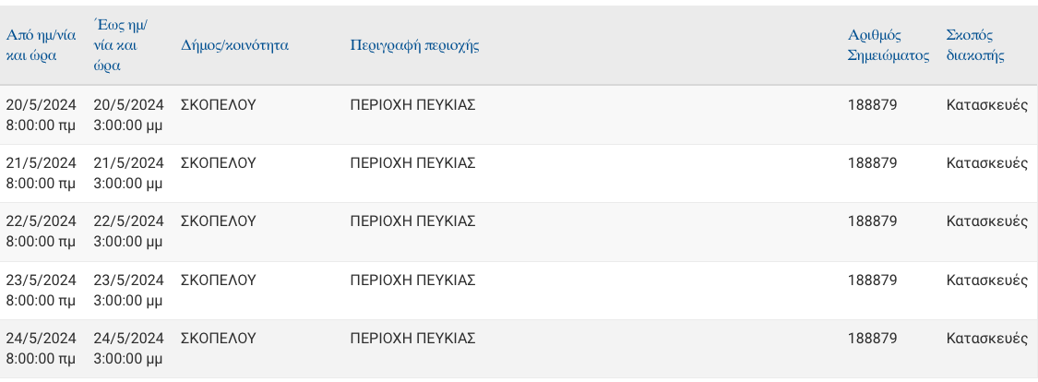Viewport: 1038px width, 382px height.
Task: Click ΣΚΟΠΕΛΟΥ in the 20/5/2024 row
Action: click(218, 104)
